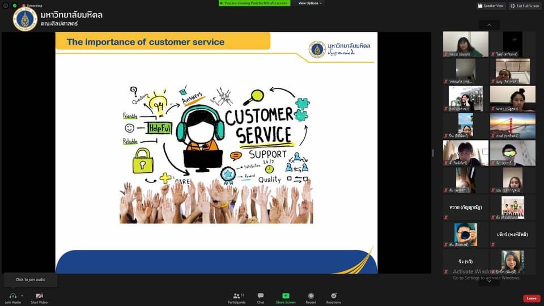Viewport: 544px width, 306px height.
Task: Select the participant holding a camera thumbnail
Action: pyautogui.click(x=465, y=234)
